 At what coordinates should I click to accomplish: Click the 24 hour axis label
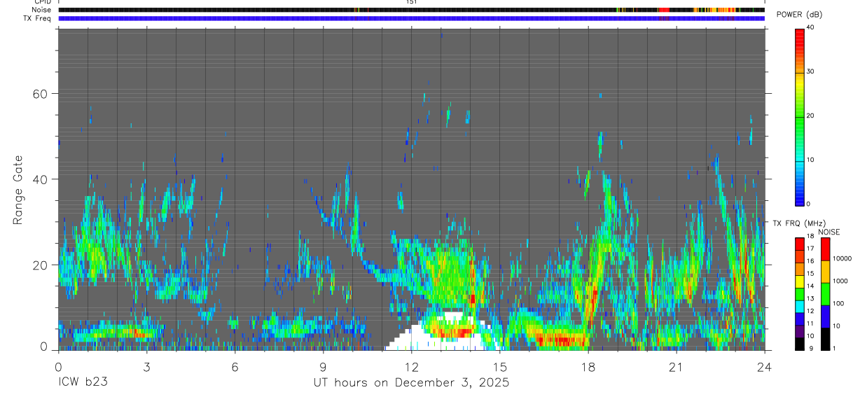click(764, 365)
